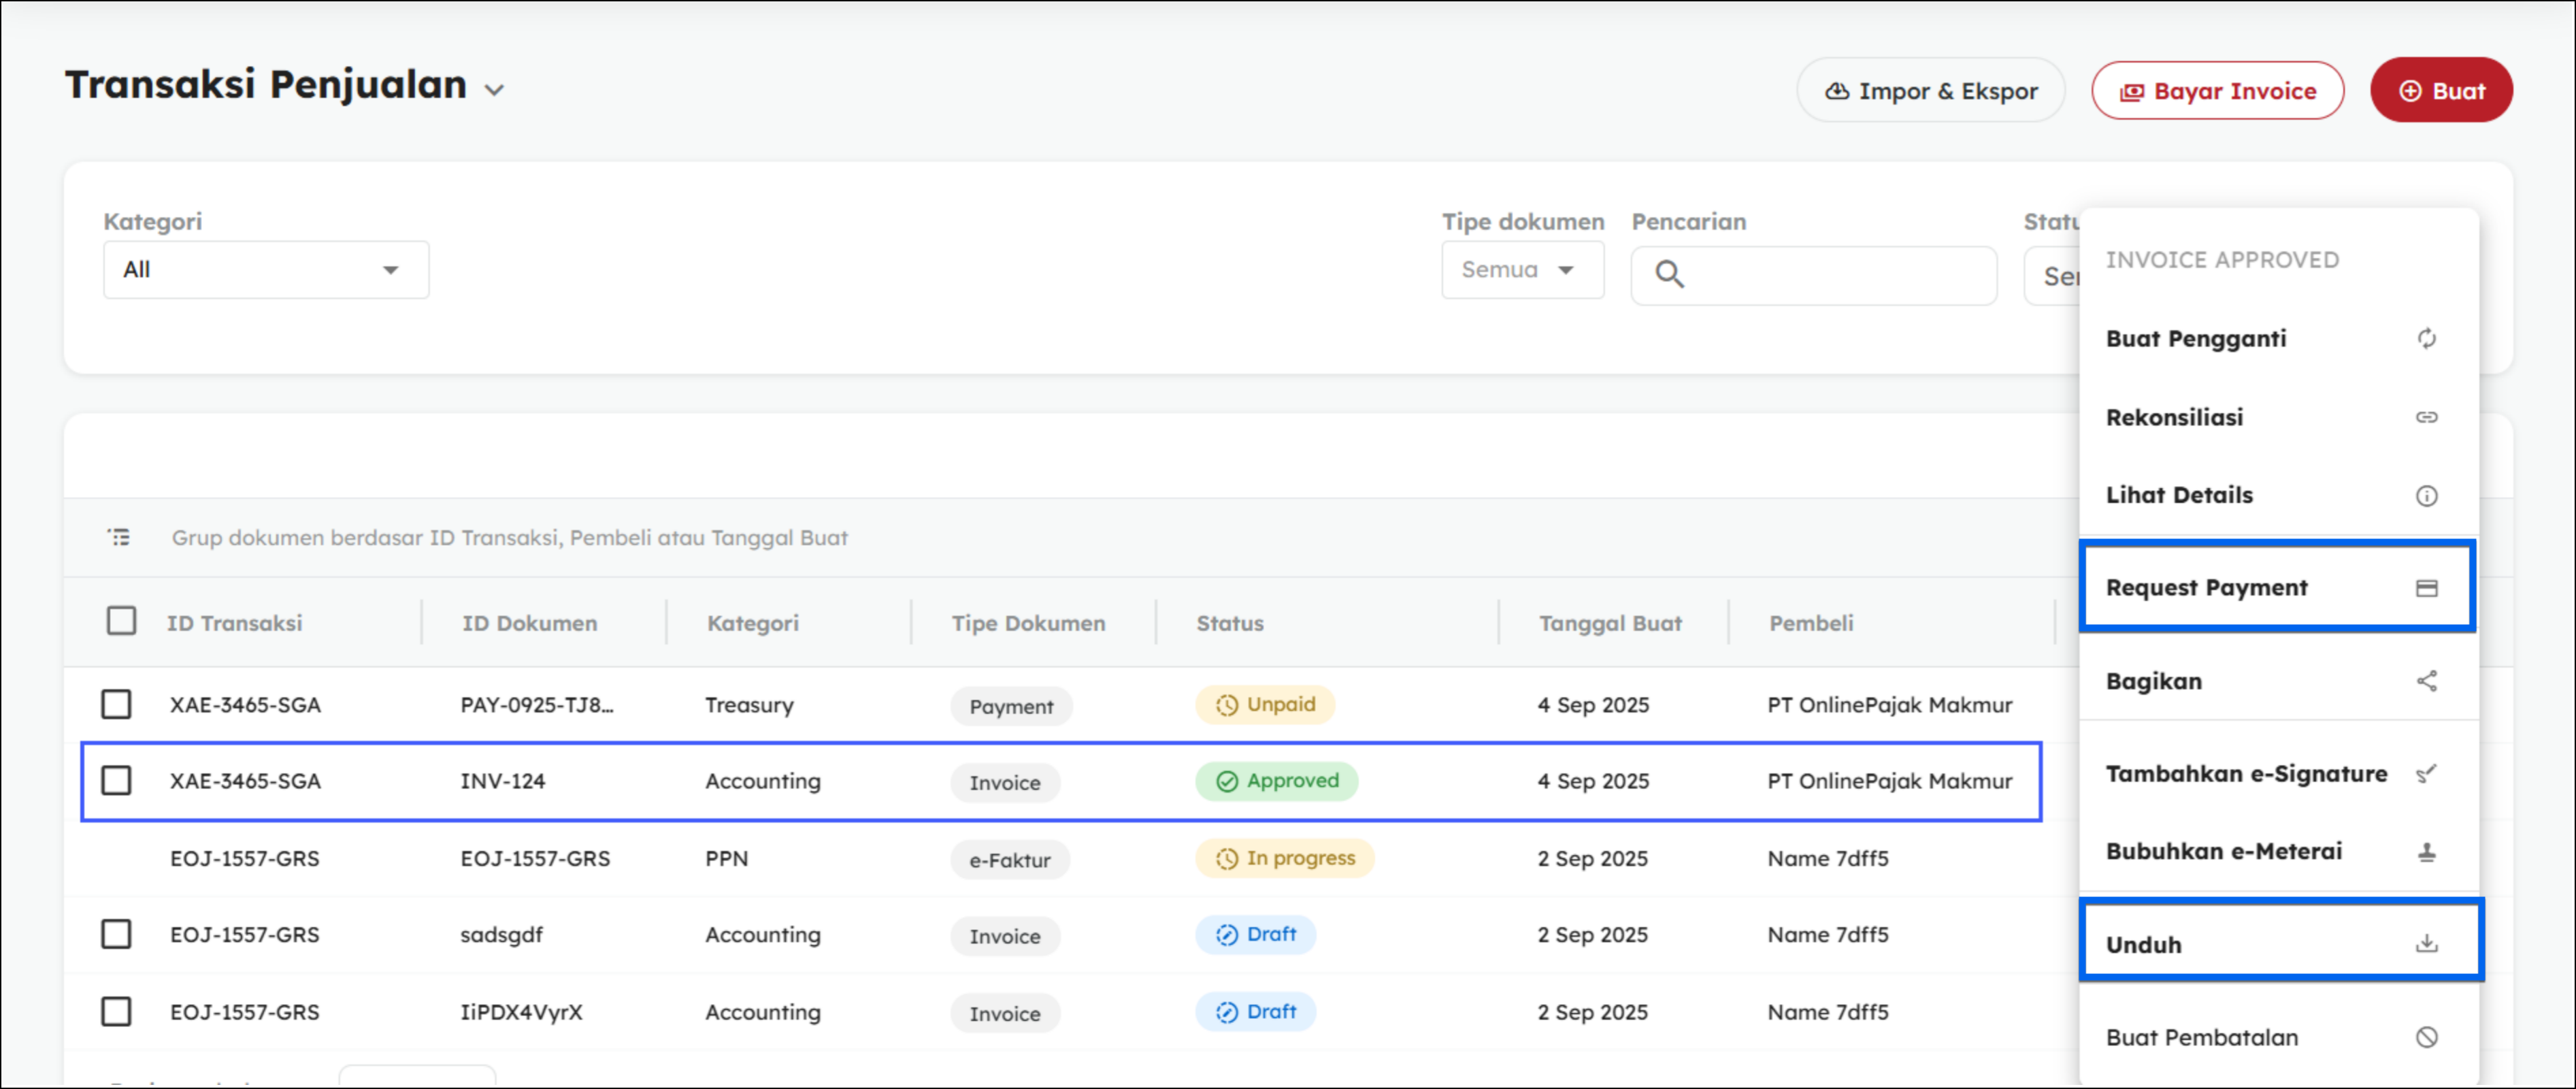Click the plus icon in Buat button

(2410, 91)
